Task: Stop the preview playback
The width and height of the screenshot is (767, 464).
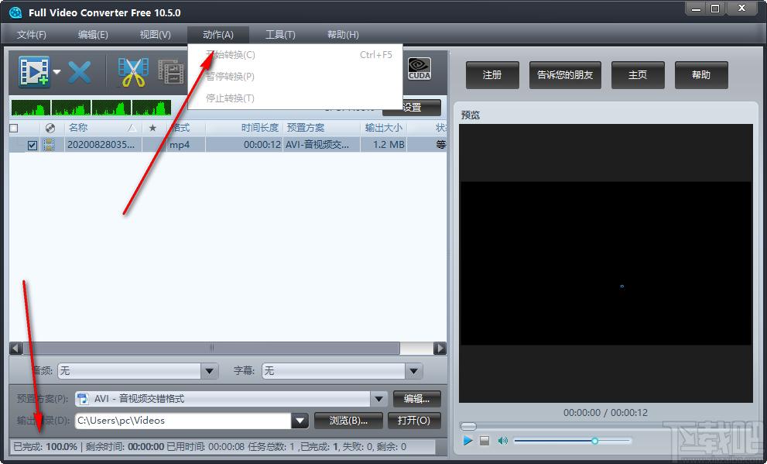Action: pos(485,441)
